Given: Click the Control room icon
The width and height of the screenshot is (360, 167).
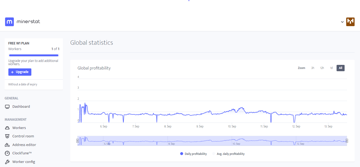Looking at the screenshot, I should [7, 136].
